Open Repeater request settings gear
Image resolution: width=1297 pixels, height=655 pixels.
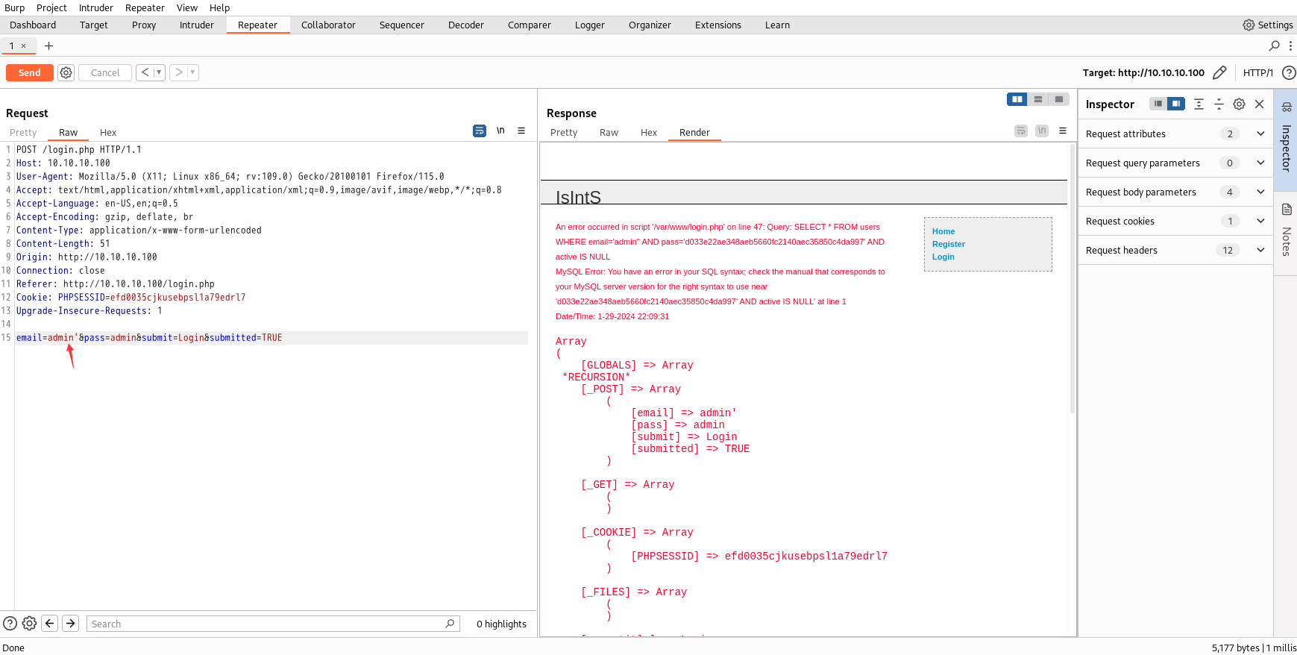66,72
